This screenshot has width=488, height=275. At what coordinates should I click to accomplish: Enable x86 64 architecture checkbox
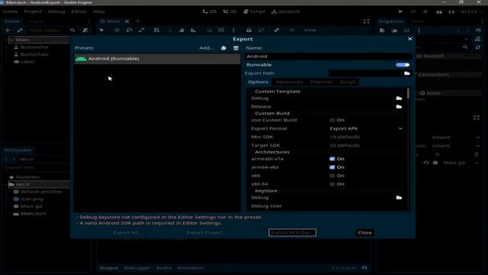tap(332, 184)
